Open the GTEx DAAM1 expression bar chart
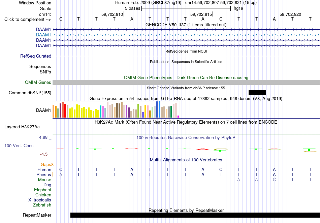320x223 pixels. 116,110
